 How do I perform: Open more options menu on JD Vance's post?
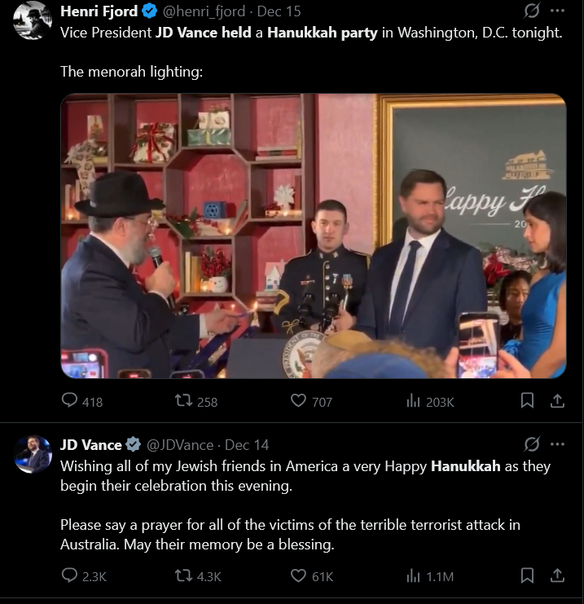click(x=557, y=444)
